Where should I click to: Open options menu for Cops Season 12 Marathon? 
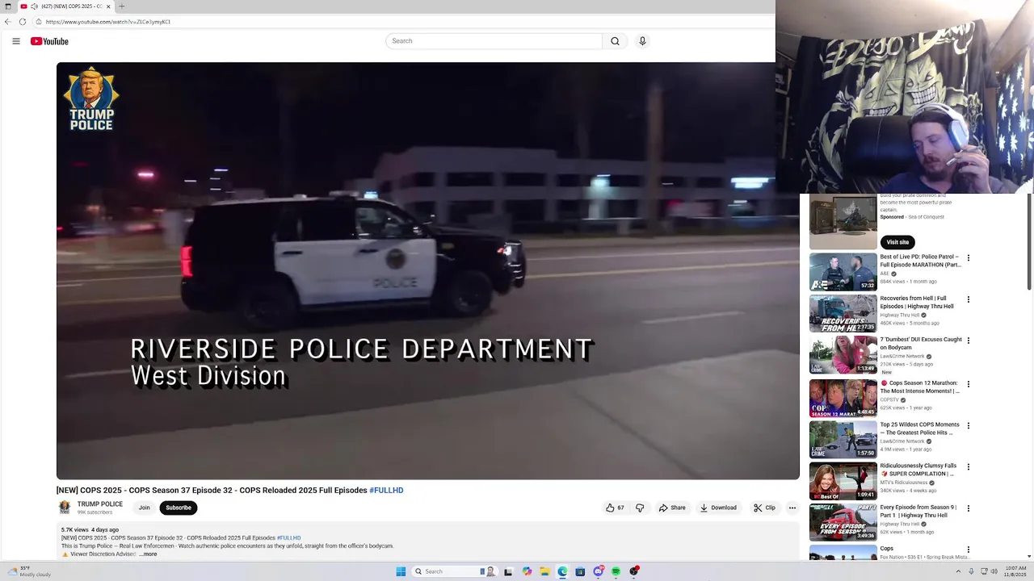(x=969, y=384)
